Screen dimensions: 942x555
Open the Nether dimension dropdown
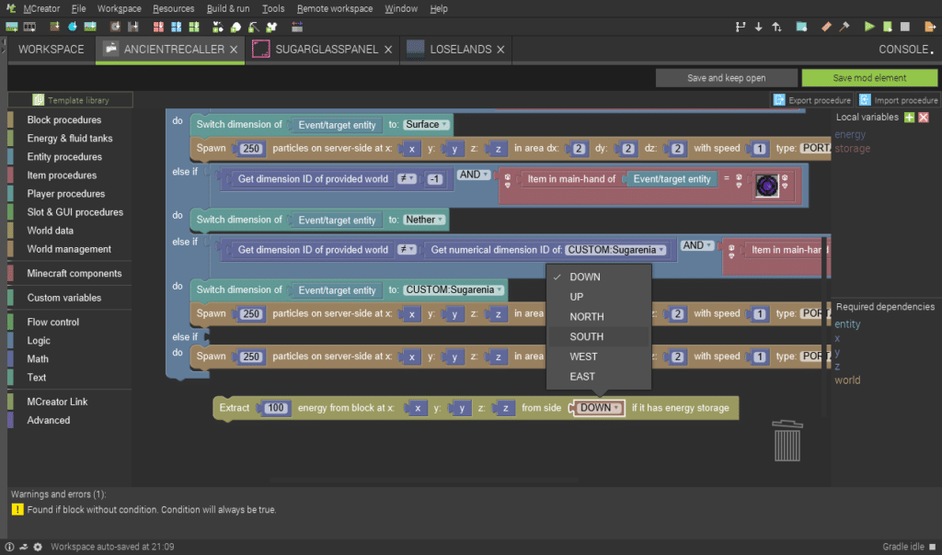tap(424, 220)
